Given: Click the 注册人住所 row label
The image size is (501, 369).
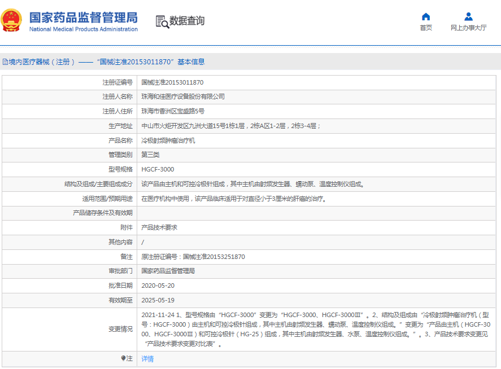Looking at the screenshot, I should click(117, 111).
